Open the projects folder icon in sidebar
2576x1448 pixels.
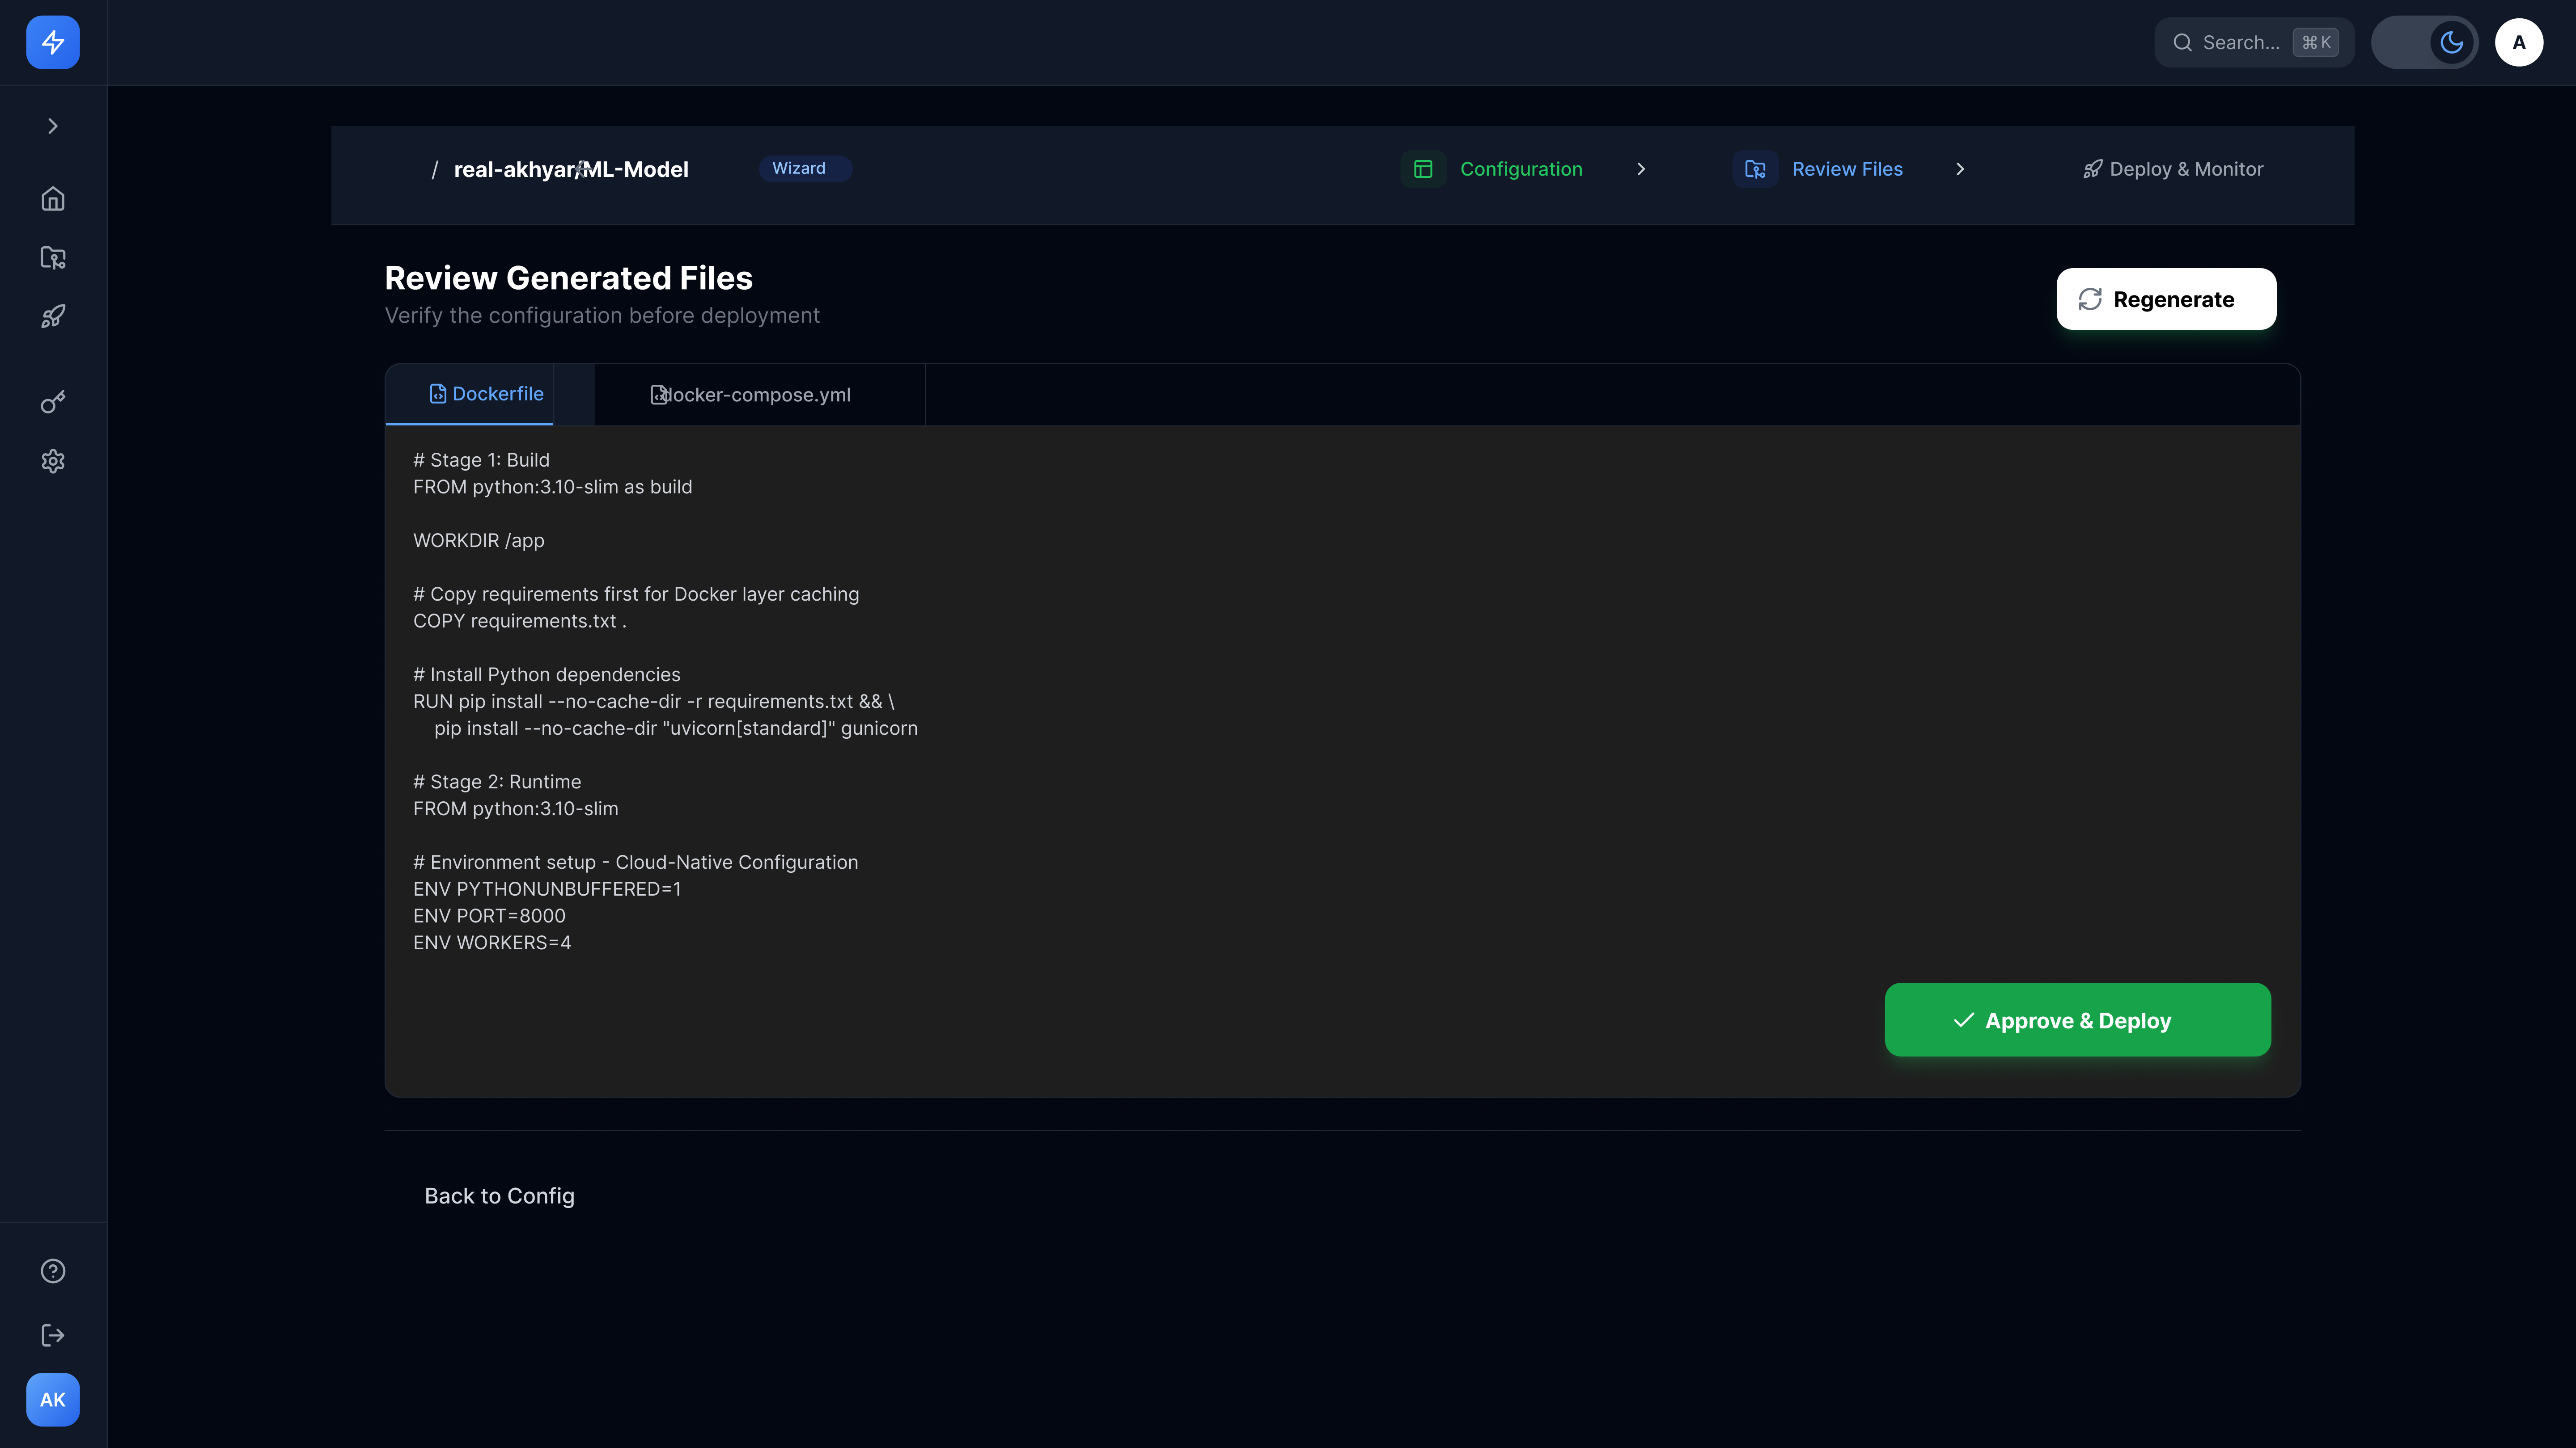(x=52, y=257)
